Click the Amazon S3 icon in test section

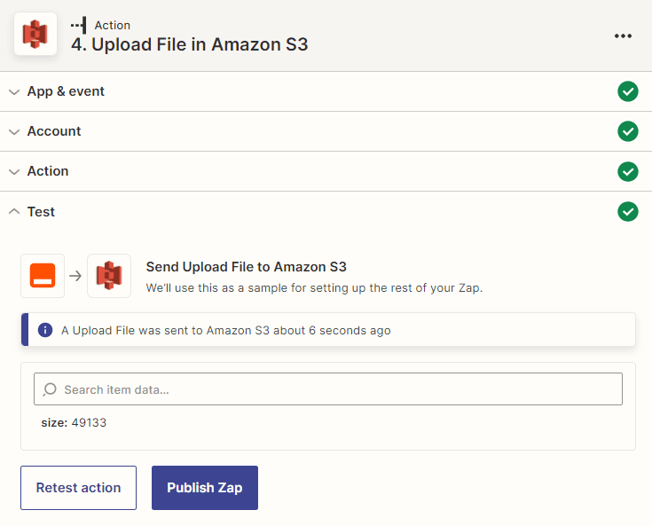[x=109, y=276]
